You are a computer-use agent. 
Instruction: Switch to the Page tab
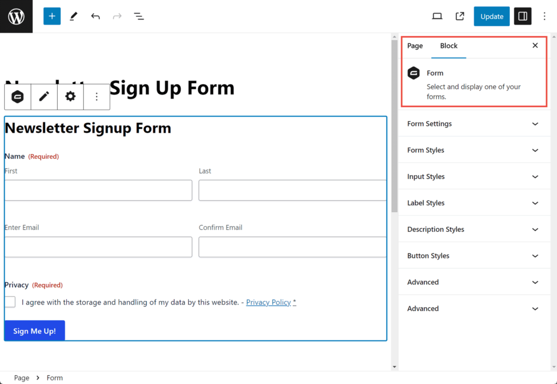tap(415, 46)
